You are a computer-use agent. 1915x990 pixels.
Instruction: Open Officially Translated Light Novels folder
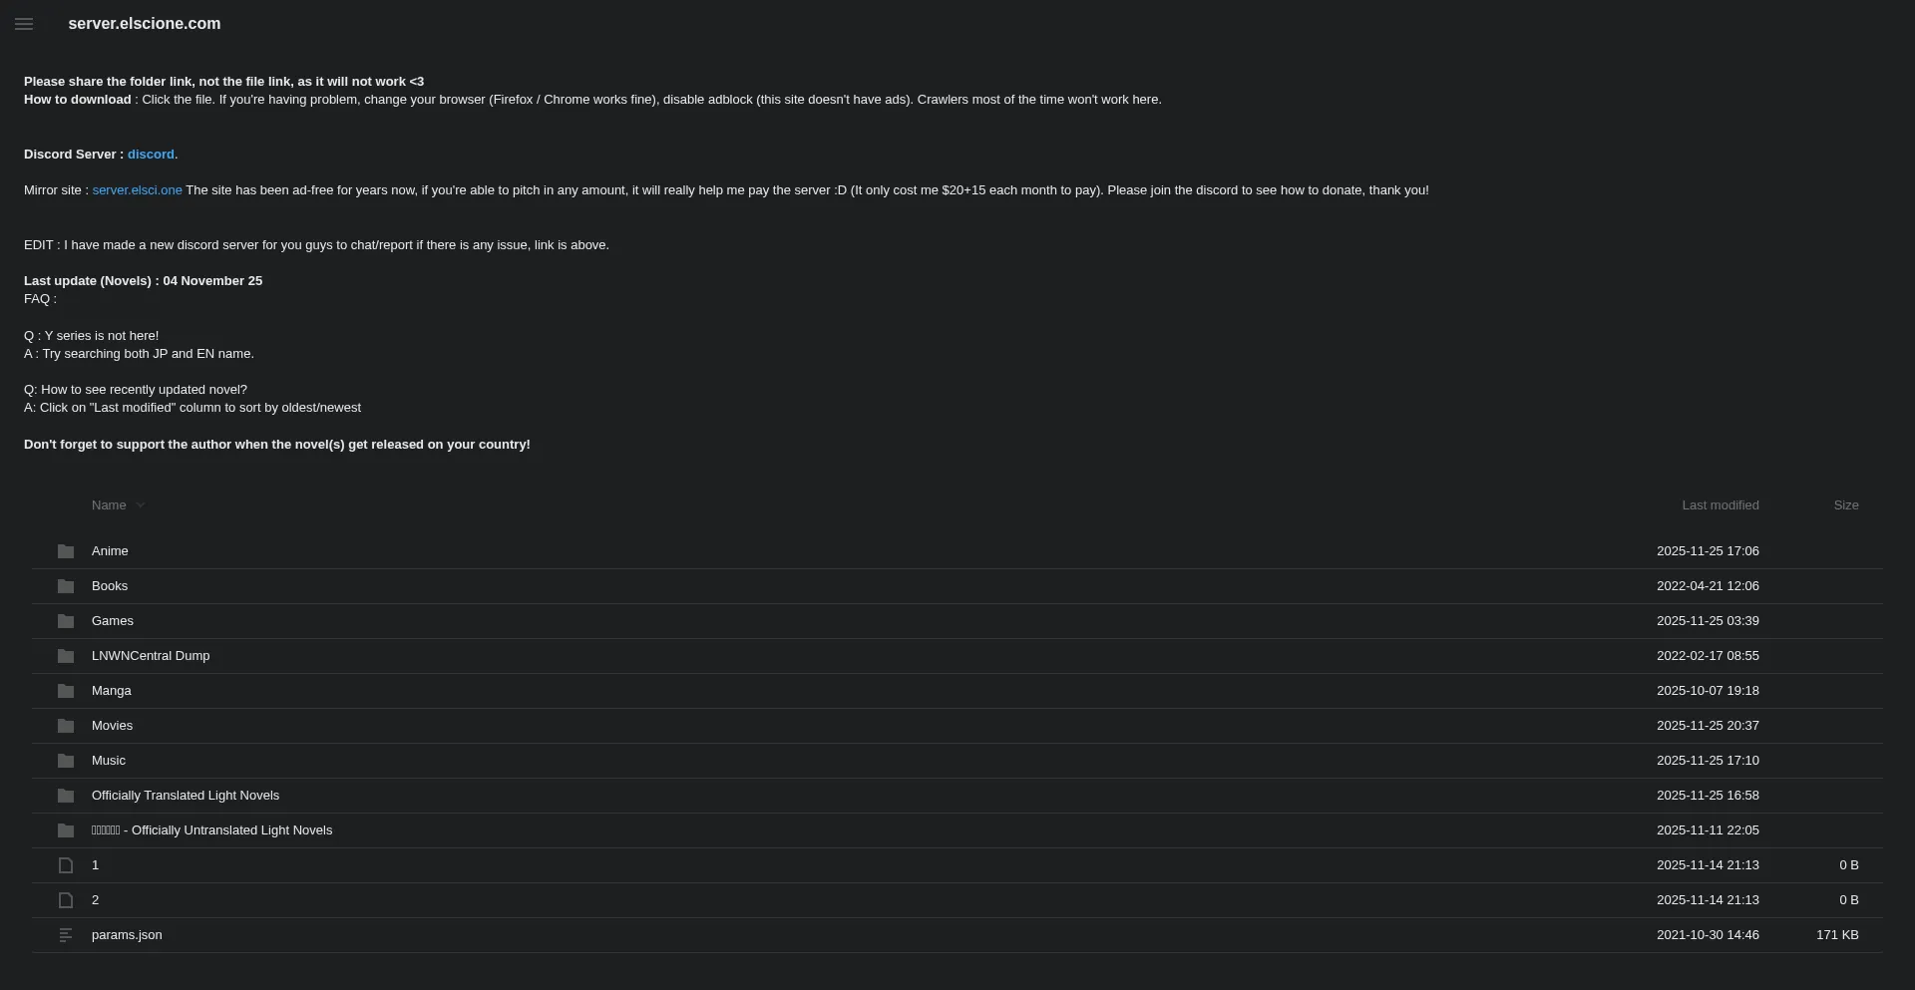pos(186,796)
